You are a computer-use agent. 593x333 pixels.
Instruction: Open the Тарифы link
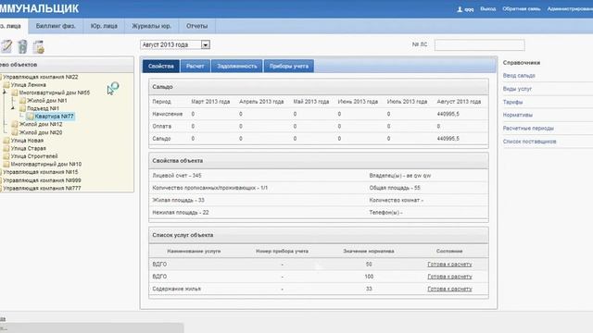tap(512, 102)
